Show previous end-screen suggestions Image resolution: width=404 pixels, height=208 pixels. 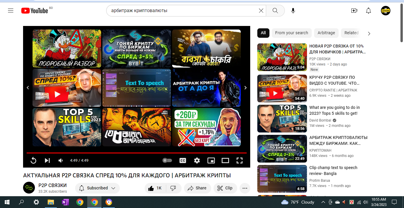(28, 88)
